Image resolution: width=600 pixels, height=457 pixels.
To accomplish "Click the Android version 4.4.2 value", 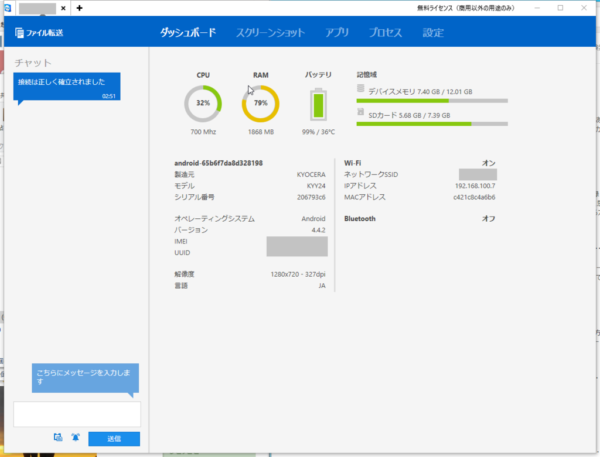I will coord(318,230).
